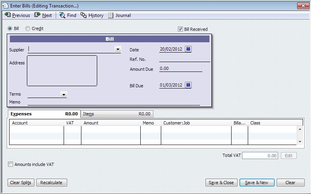Switch to the Expenses tab
The width and height of the screenshot is (311, 194).
coord(43,114)
